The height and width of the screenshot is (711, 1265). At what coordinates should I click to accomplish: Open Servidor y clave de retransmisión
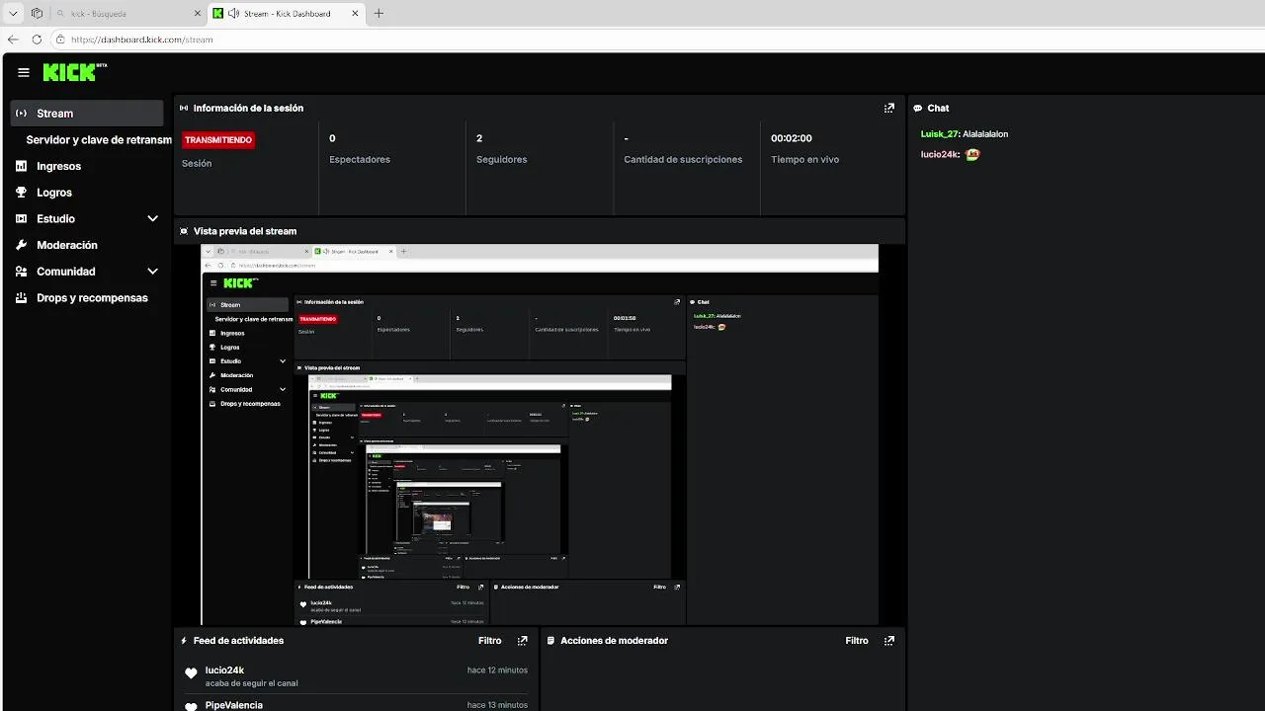pos(99,140)
